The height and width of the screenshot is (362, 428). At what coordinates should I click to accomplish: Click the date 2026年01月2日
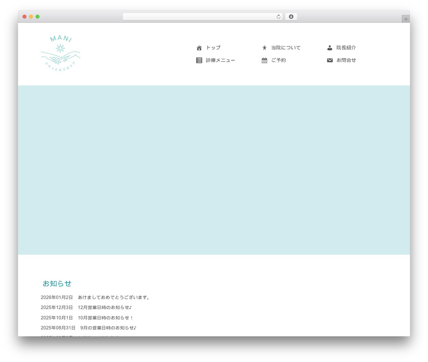click(57, 298)
